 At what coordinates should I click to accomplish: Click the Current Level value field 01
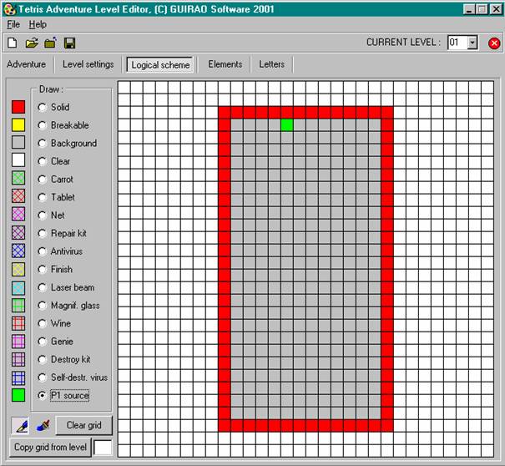click(x=457, y=43)
